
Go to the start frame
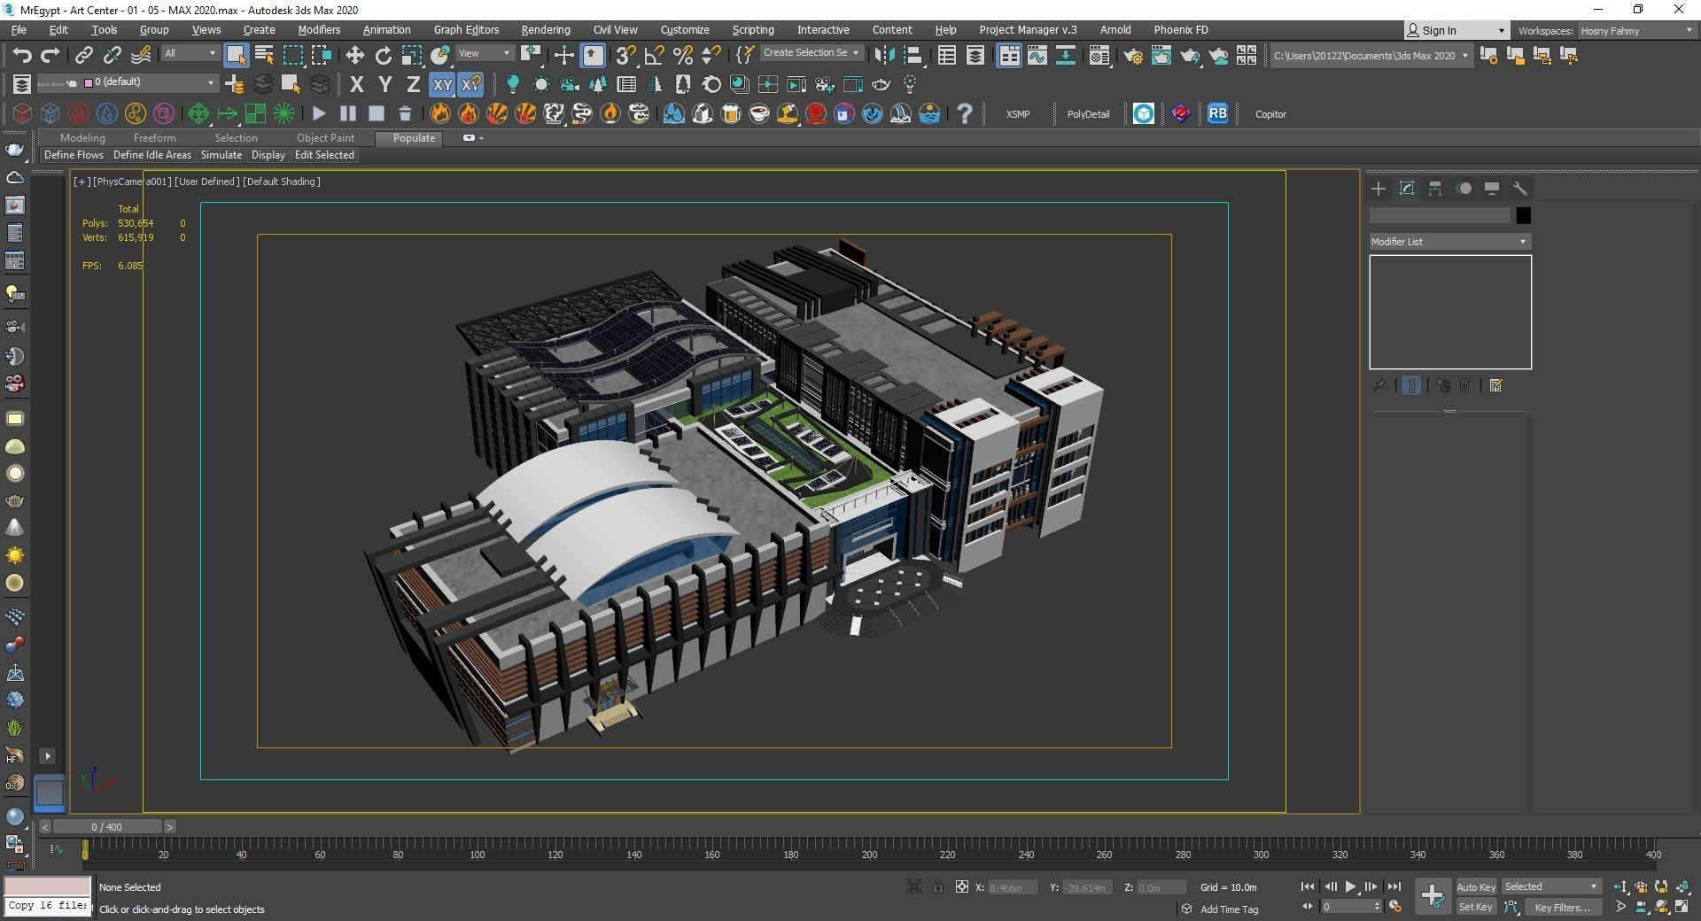tap(1308, 886)
